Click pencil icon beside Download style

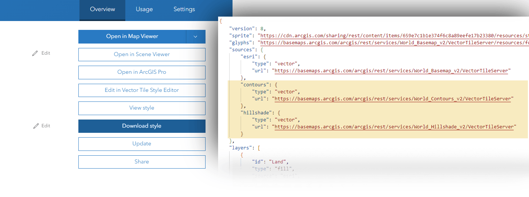point(36,126)
